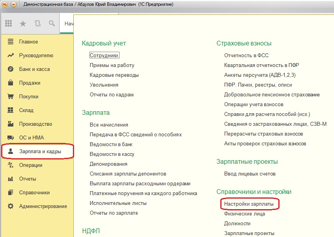334x237 pixels.
Task: Open the Главное section
Action: pyautogui.click(x=29, y=42)
